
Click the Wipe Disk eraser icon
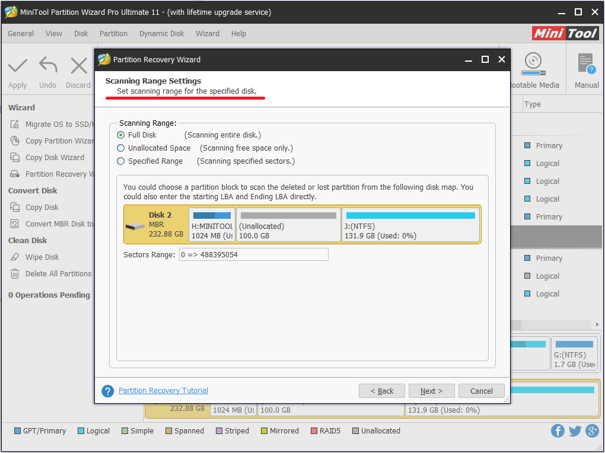point(15,257)
